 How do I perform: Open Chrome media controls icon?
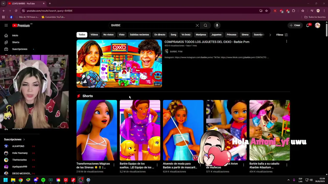point(312,11)
